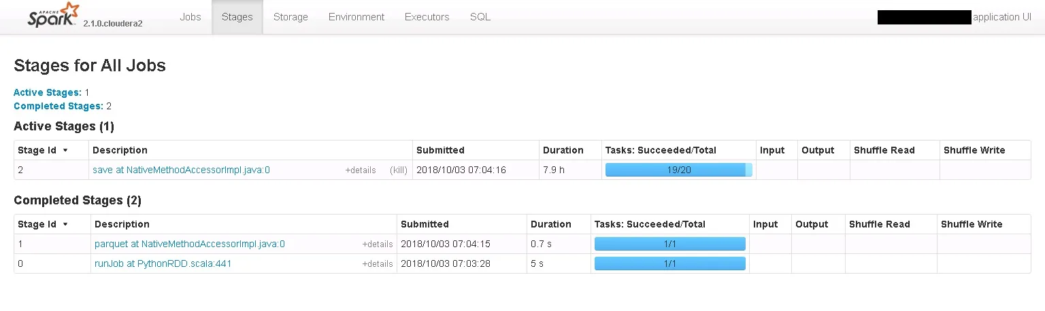
Task: Go to the Executors tab
Action: pos(427,17)
